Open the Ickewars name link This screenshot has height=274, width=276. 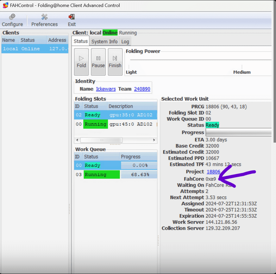pyautogui.click(x=106, y=89)
